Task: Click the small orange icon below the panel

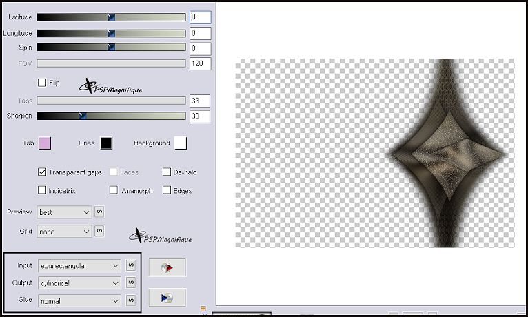Action: pyautogui.click(x=203, y=309)
